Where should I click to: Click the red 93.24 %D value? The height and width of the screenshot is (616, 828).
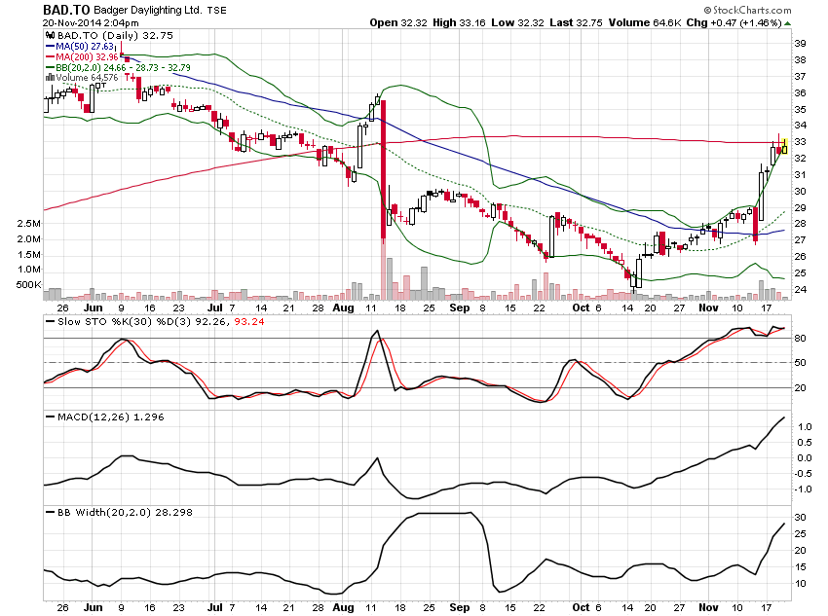point(249,322)
